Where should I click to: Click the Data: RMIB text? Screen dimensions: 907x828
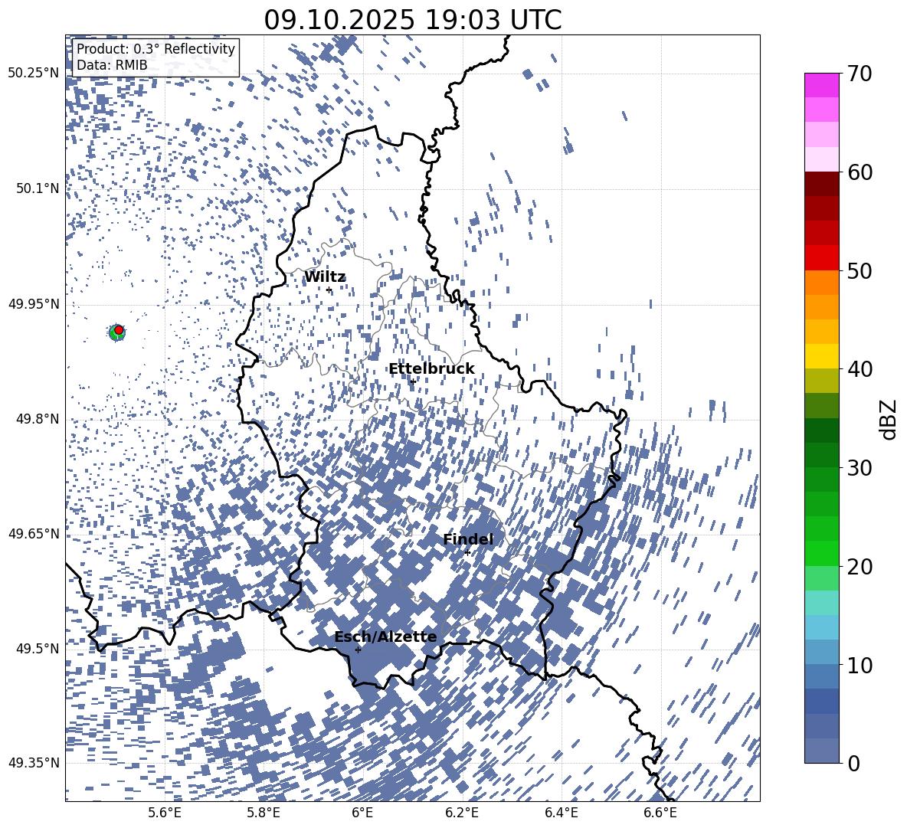point(112,65)
